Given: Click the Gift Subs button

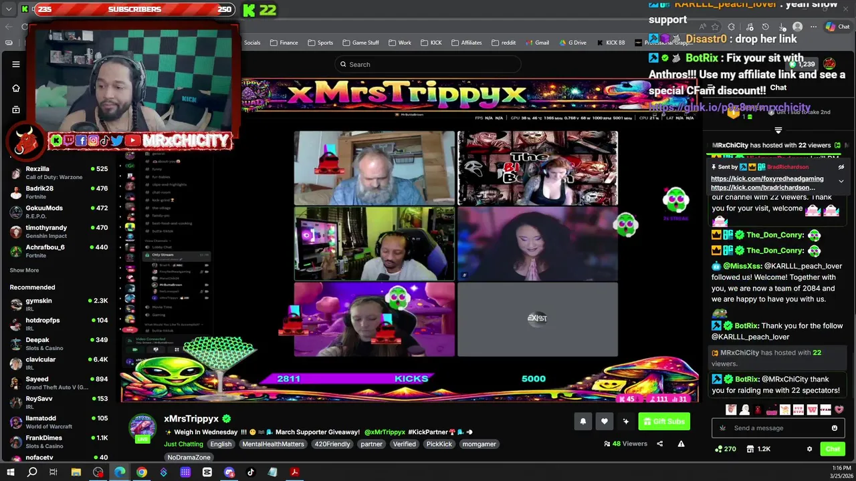Looking at the screenshot, I should [x=664, y=422].
